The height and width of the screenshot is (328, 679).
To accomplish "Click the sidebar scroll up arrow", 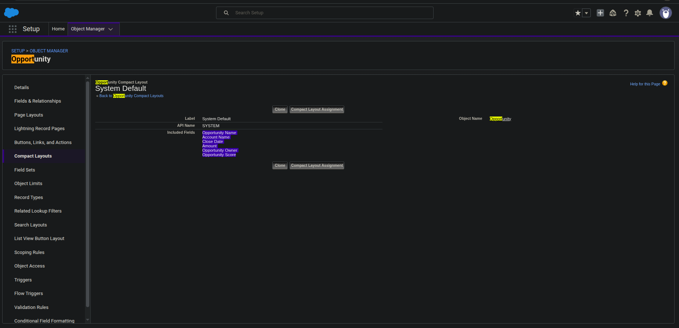I will [87, 78].
